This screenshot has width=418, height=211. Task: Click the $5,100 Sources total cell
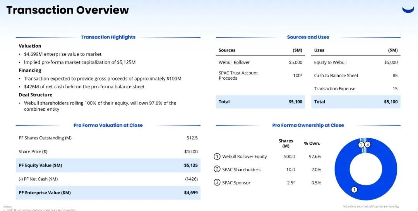pyautogui.click(x=295, y=102)
